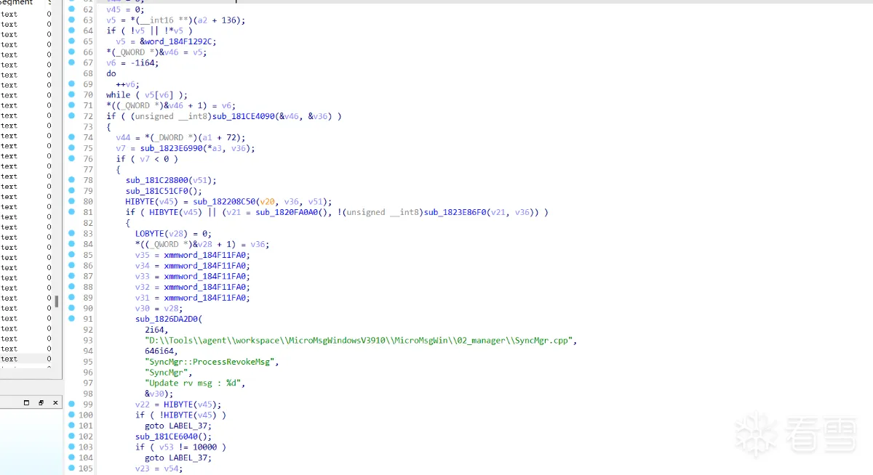
Task: Toggle breakpoint dot on line 65
Action: tap(71, 41)
